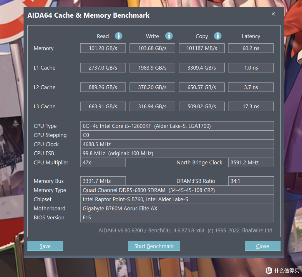Screen dimensions: 302x277
Task: Click the Motherboard field Gigabyte B760M Aorus
Action: 177,208
